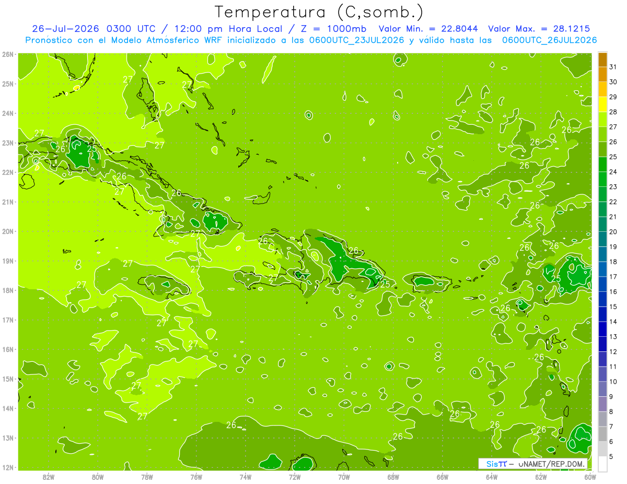Click the gray swatch between 6 and 7
The height and width of the screenshot is (484, 627).
coord(602,434)
